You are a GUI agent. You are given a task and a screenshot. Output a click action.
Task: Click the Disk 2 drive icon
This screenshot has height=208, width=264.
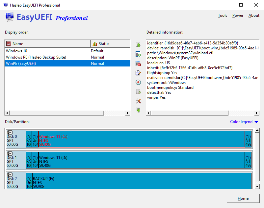(10, 174)
